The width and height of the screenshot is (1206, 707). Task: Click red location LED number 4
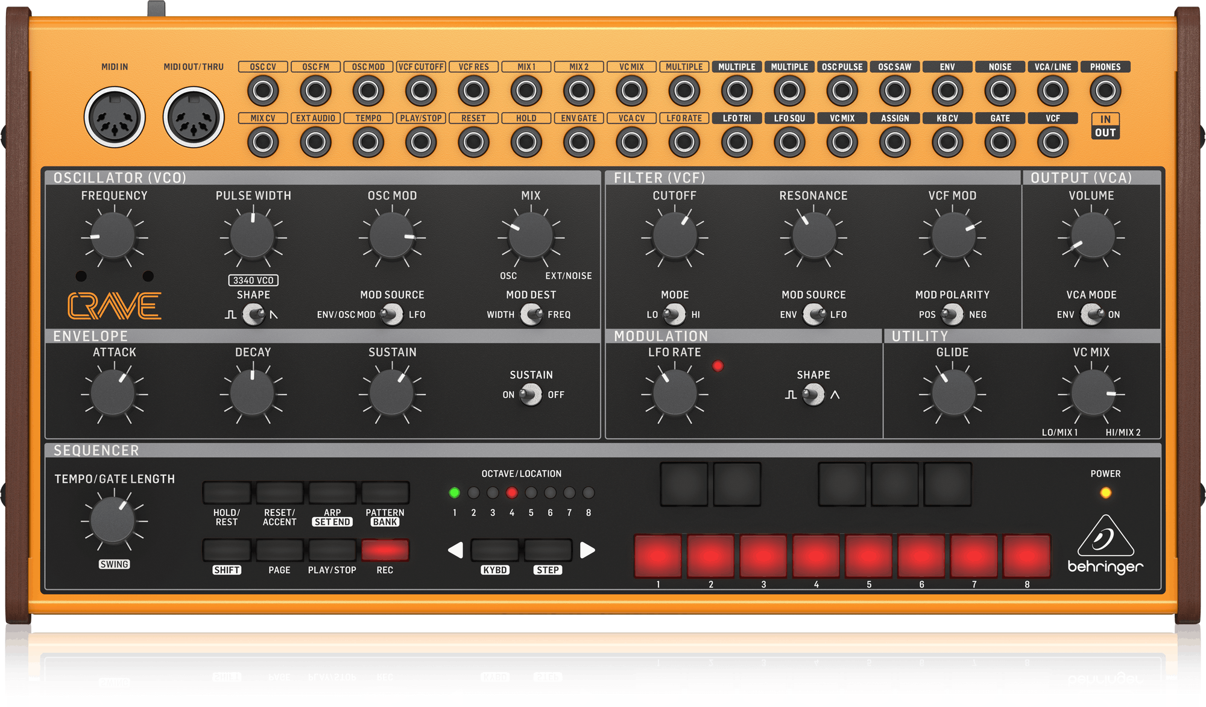(512, 492)
